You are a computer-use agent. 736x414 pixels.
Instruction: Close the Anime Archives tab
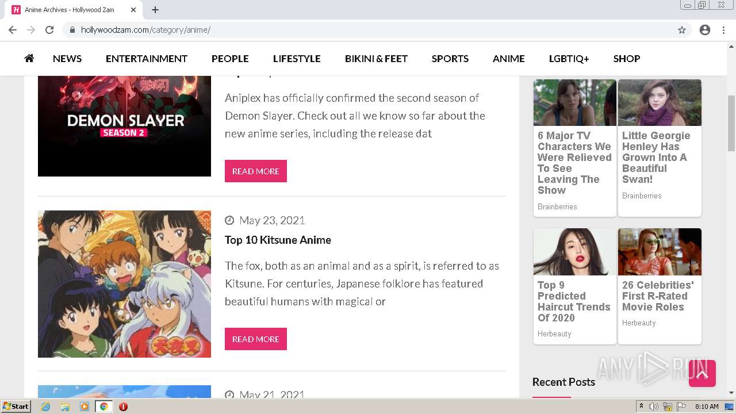(x=133, y=10)
